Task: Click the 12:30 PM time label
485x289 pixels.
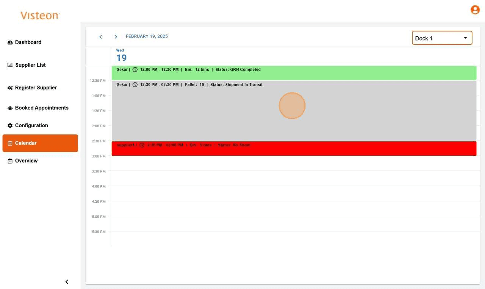Action: [x=98, y=81]
